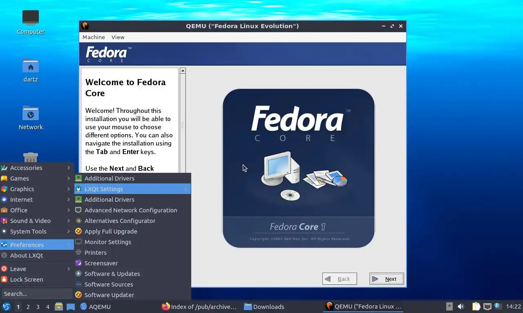This screenshot has height=313, width=523.
Task: Open the View menu in QEMU
Action: coord(118,37)
